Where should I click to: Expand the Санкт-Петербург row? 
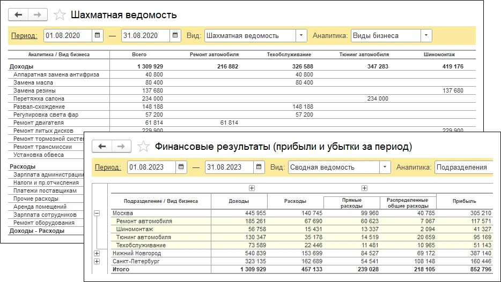(x=97, y=261)
